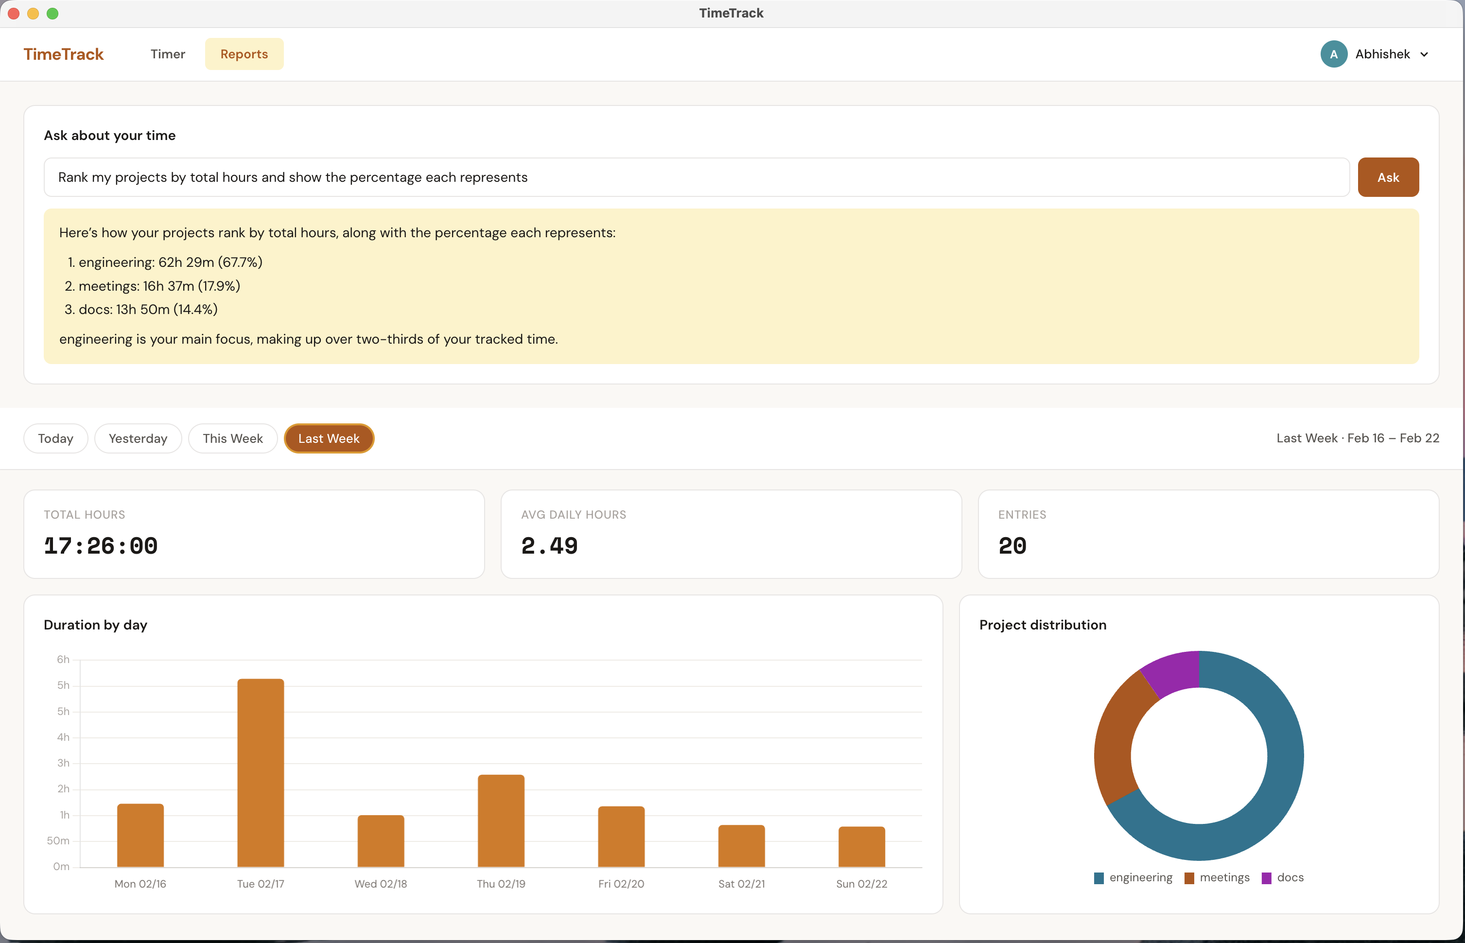This screenshot has width=1465, height=943.
Task: Click the question input field
Action: click(696, 177)
